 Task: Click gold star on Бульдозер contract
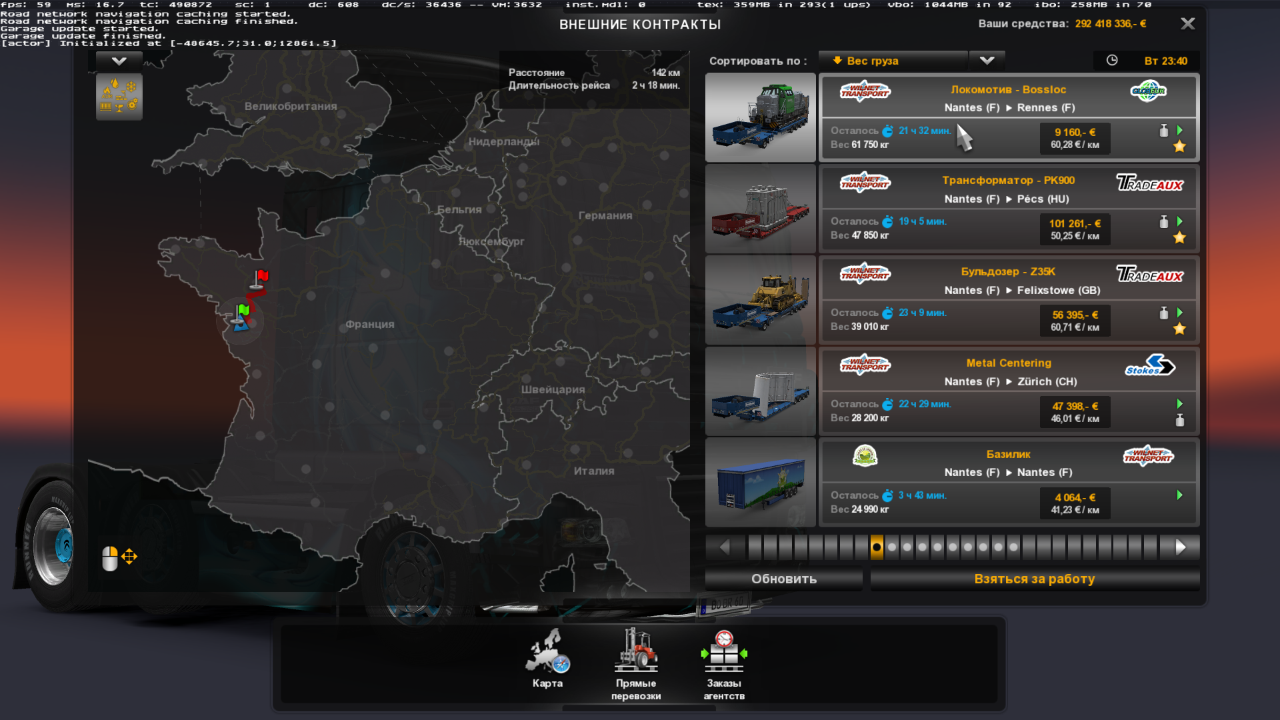pyautogui.click(x=1179, y=329)
